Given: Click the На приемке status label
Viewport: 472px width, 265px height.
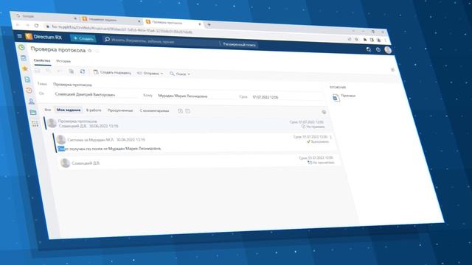Looking at the screenshot, I should [313, 127].
